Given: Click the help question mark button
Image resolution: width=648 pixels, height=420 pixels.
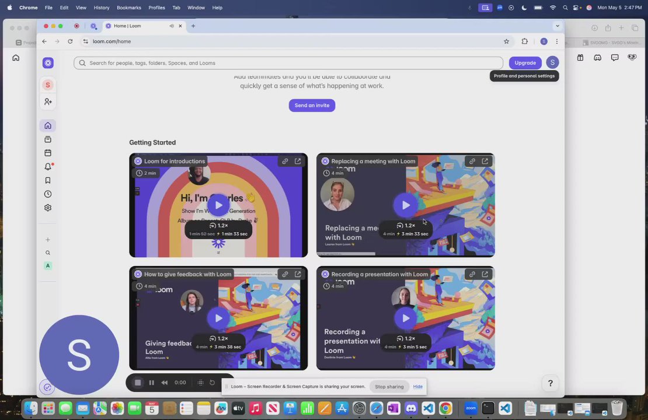Looking at the screenshot, I should tap(550, 383).
